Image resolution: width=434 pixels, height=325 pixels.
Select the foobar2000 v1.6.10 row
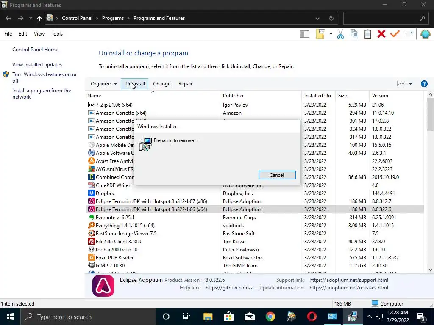[x=255, y=249]
